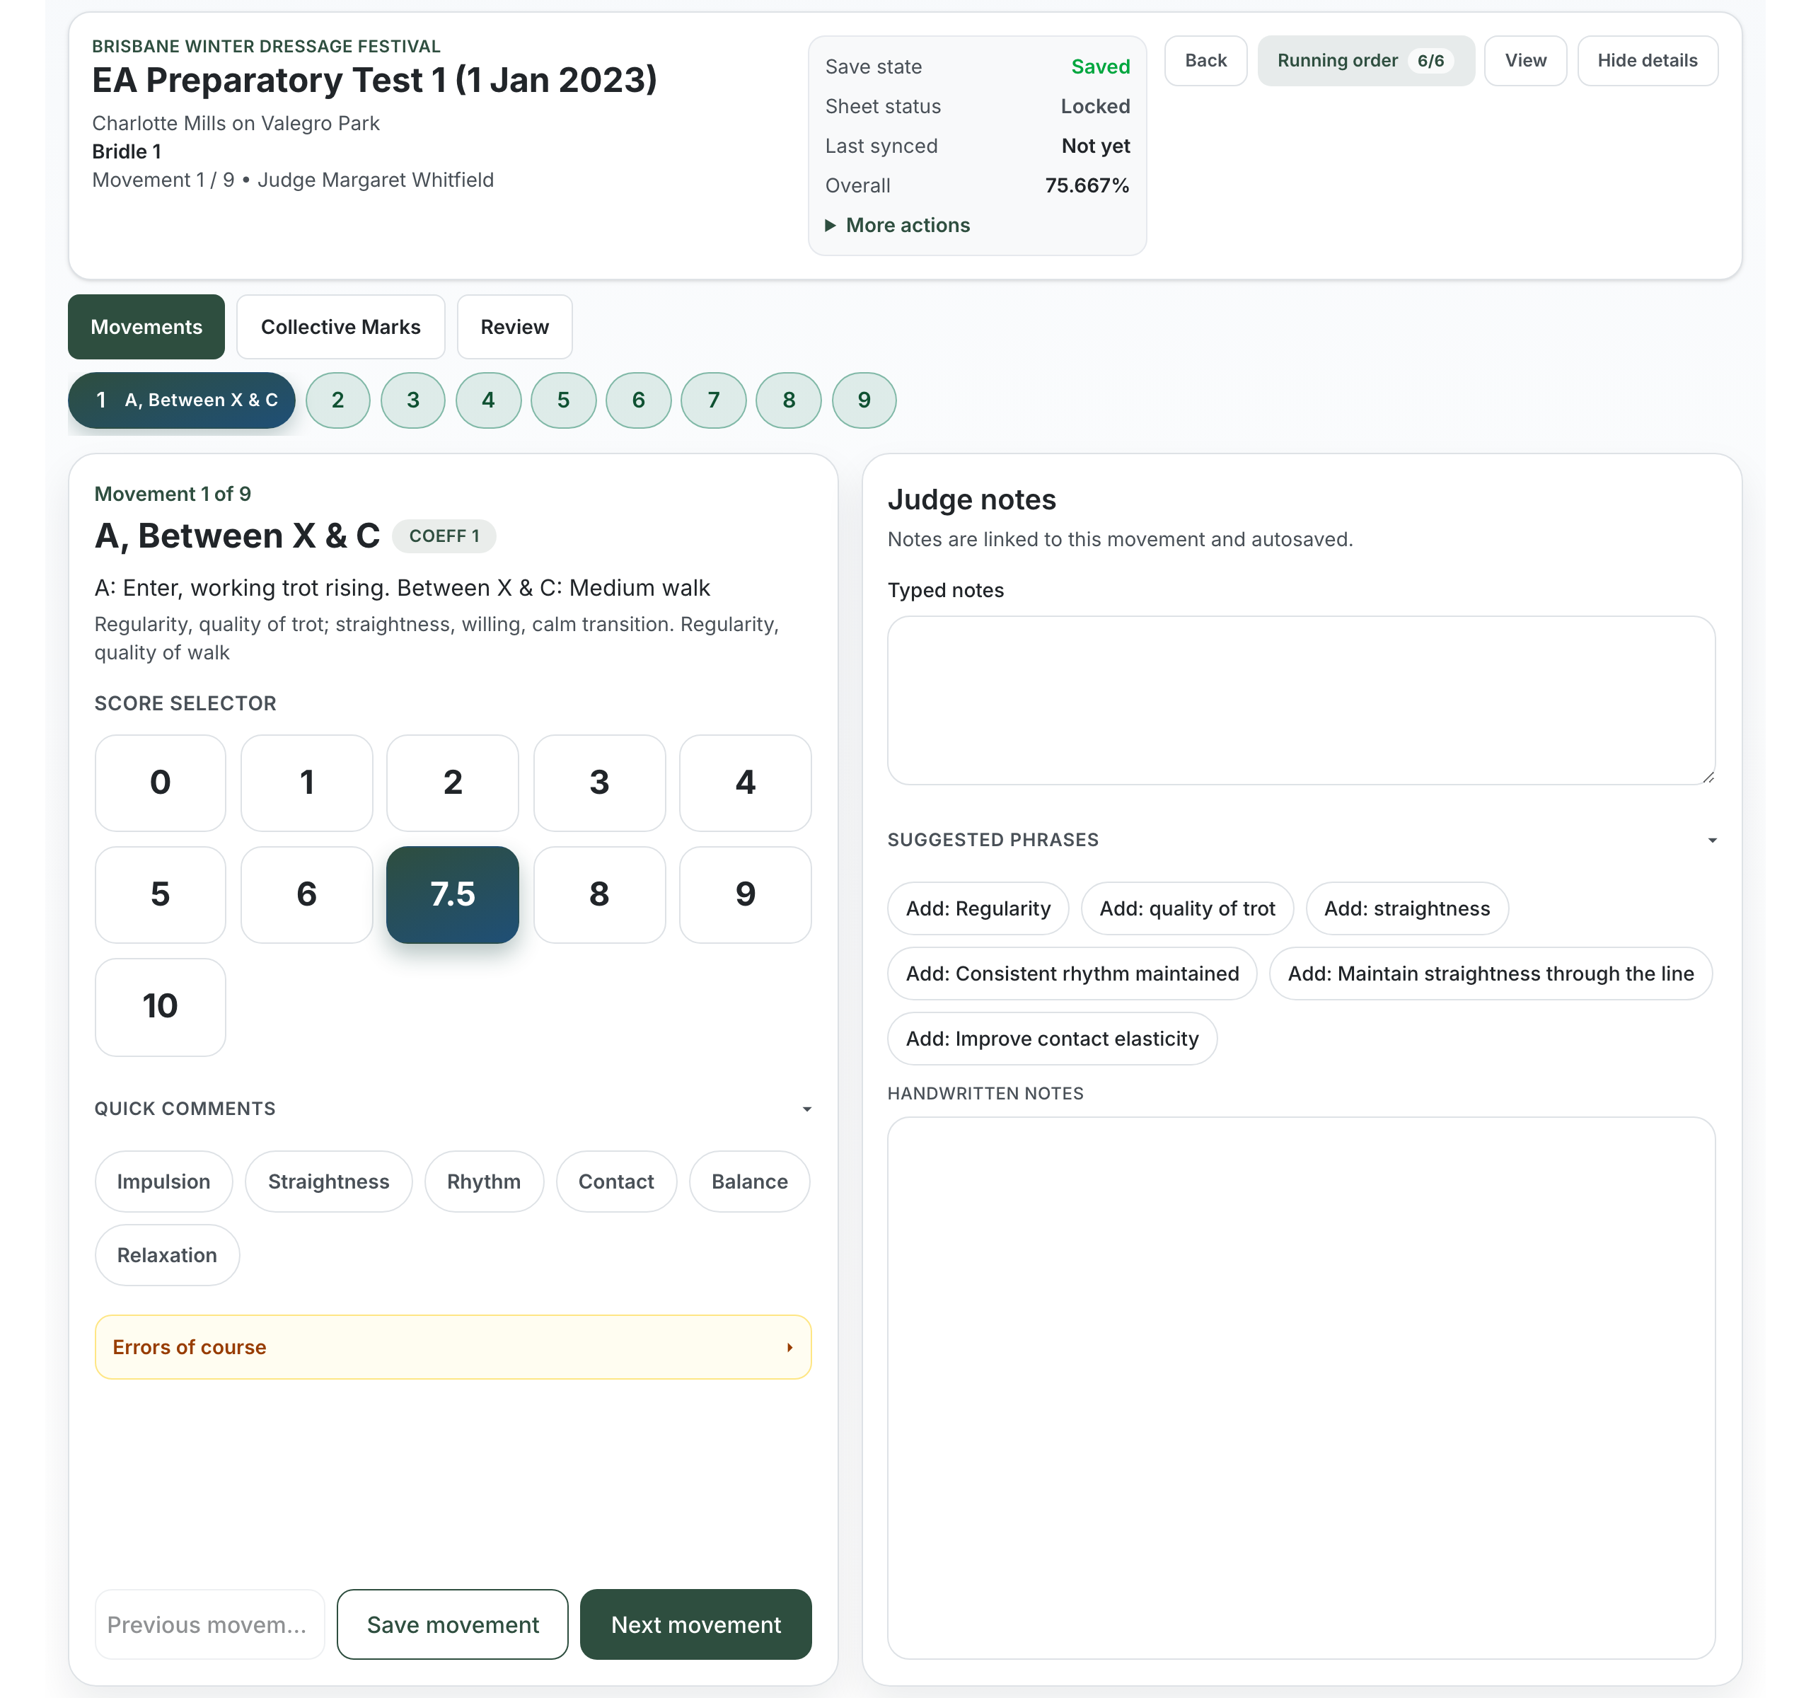Go to movement 3 pill
The width and height of the screenshot is (1811, 1698).
412,400
